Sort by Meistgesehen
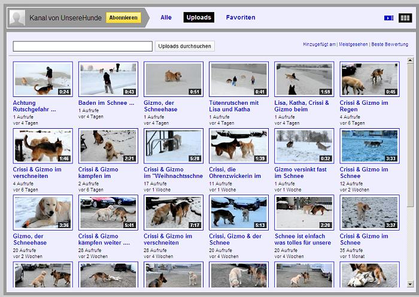This screenshot has height=297, width=419. pyautogui.click(x=353, y=44)
